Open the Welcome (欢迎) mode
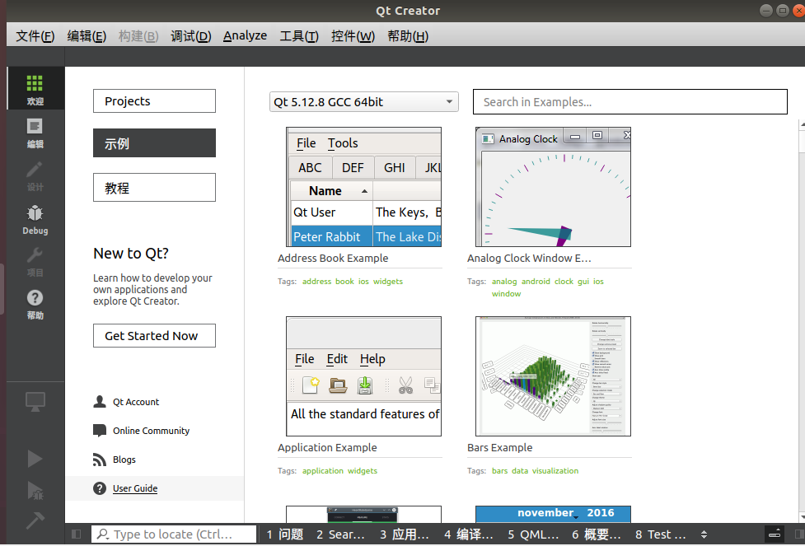This screenshot has width=805, height=546. 35,88
